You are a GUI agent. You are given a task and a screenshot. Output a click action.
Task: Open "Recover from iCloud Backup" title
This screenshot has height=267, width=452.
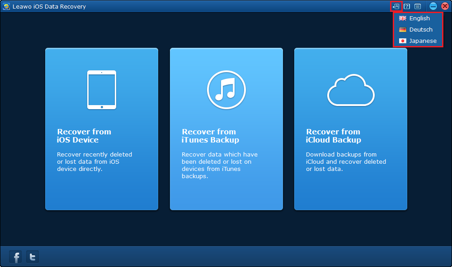tap(334, 136)
